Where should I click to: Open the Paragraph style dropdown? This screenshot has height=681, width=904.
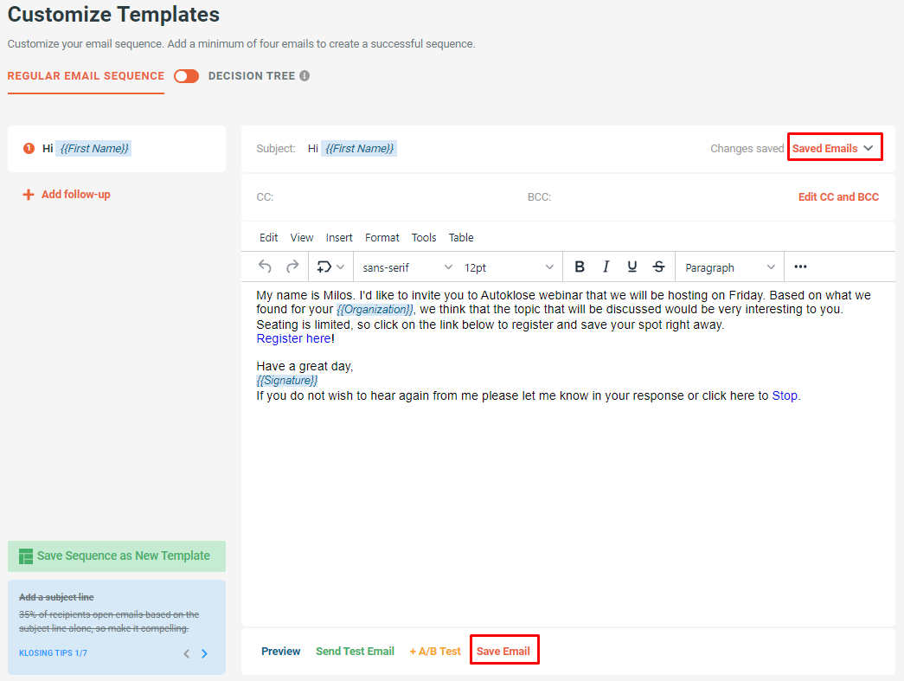[729, 267]
